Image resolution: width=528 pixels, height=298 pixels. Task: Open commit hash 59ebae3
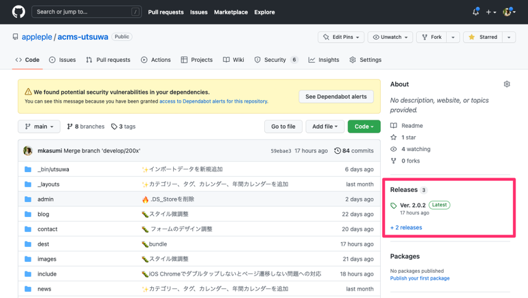281,151
